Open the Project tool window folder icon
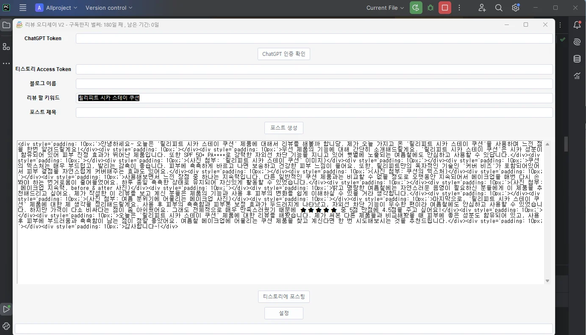 pyautogui.click(x=6, y=25)
